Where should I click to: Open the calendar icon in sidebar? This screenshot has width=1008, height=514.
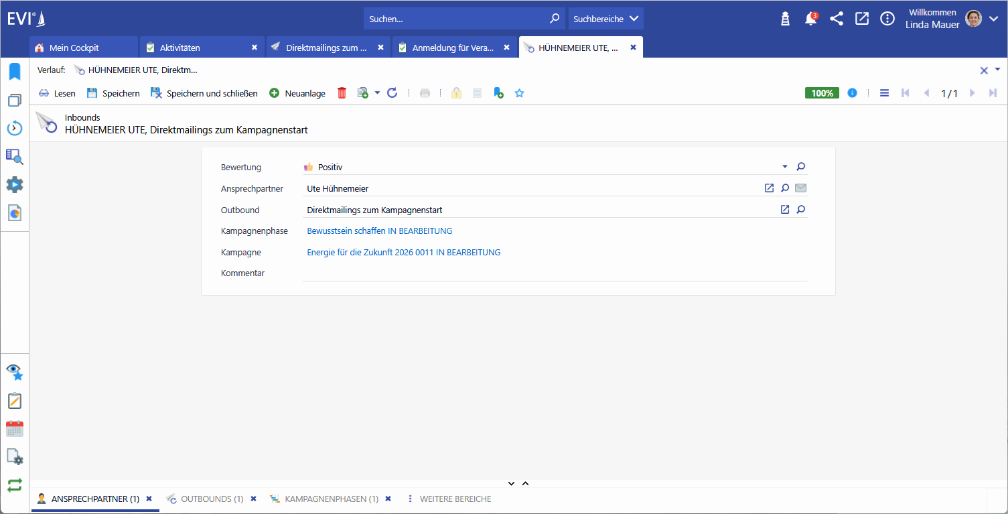14,429
